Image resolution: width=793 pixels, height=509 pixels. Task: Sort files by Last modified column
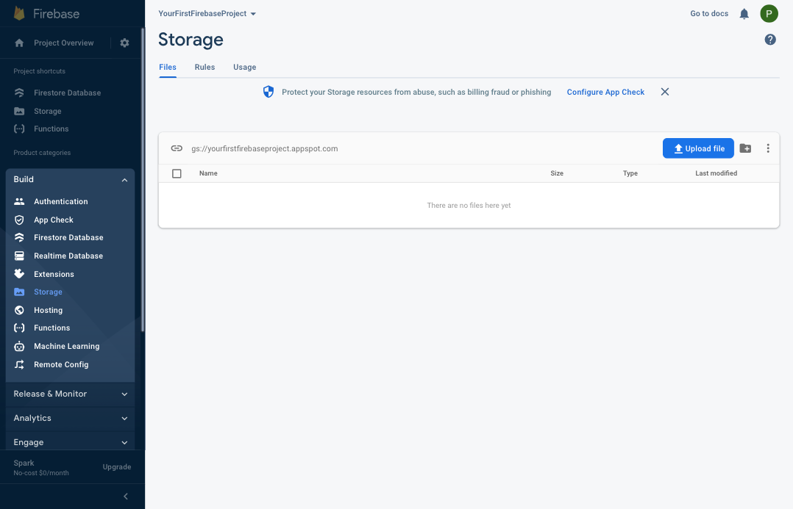pyautogui.click(x=716, y=173)
